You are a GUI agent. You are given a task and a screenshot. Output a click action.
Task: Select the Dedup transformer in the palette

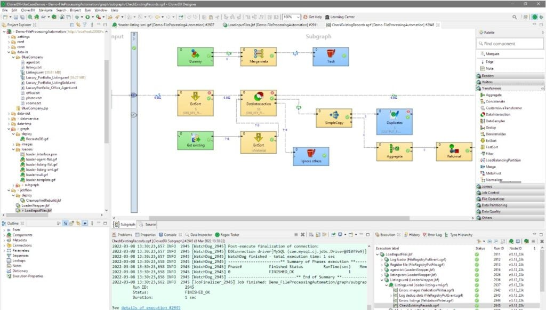tap(491, 127)
